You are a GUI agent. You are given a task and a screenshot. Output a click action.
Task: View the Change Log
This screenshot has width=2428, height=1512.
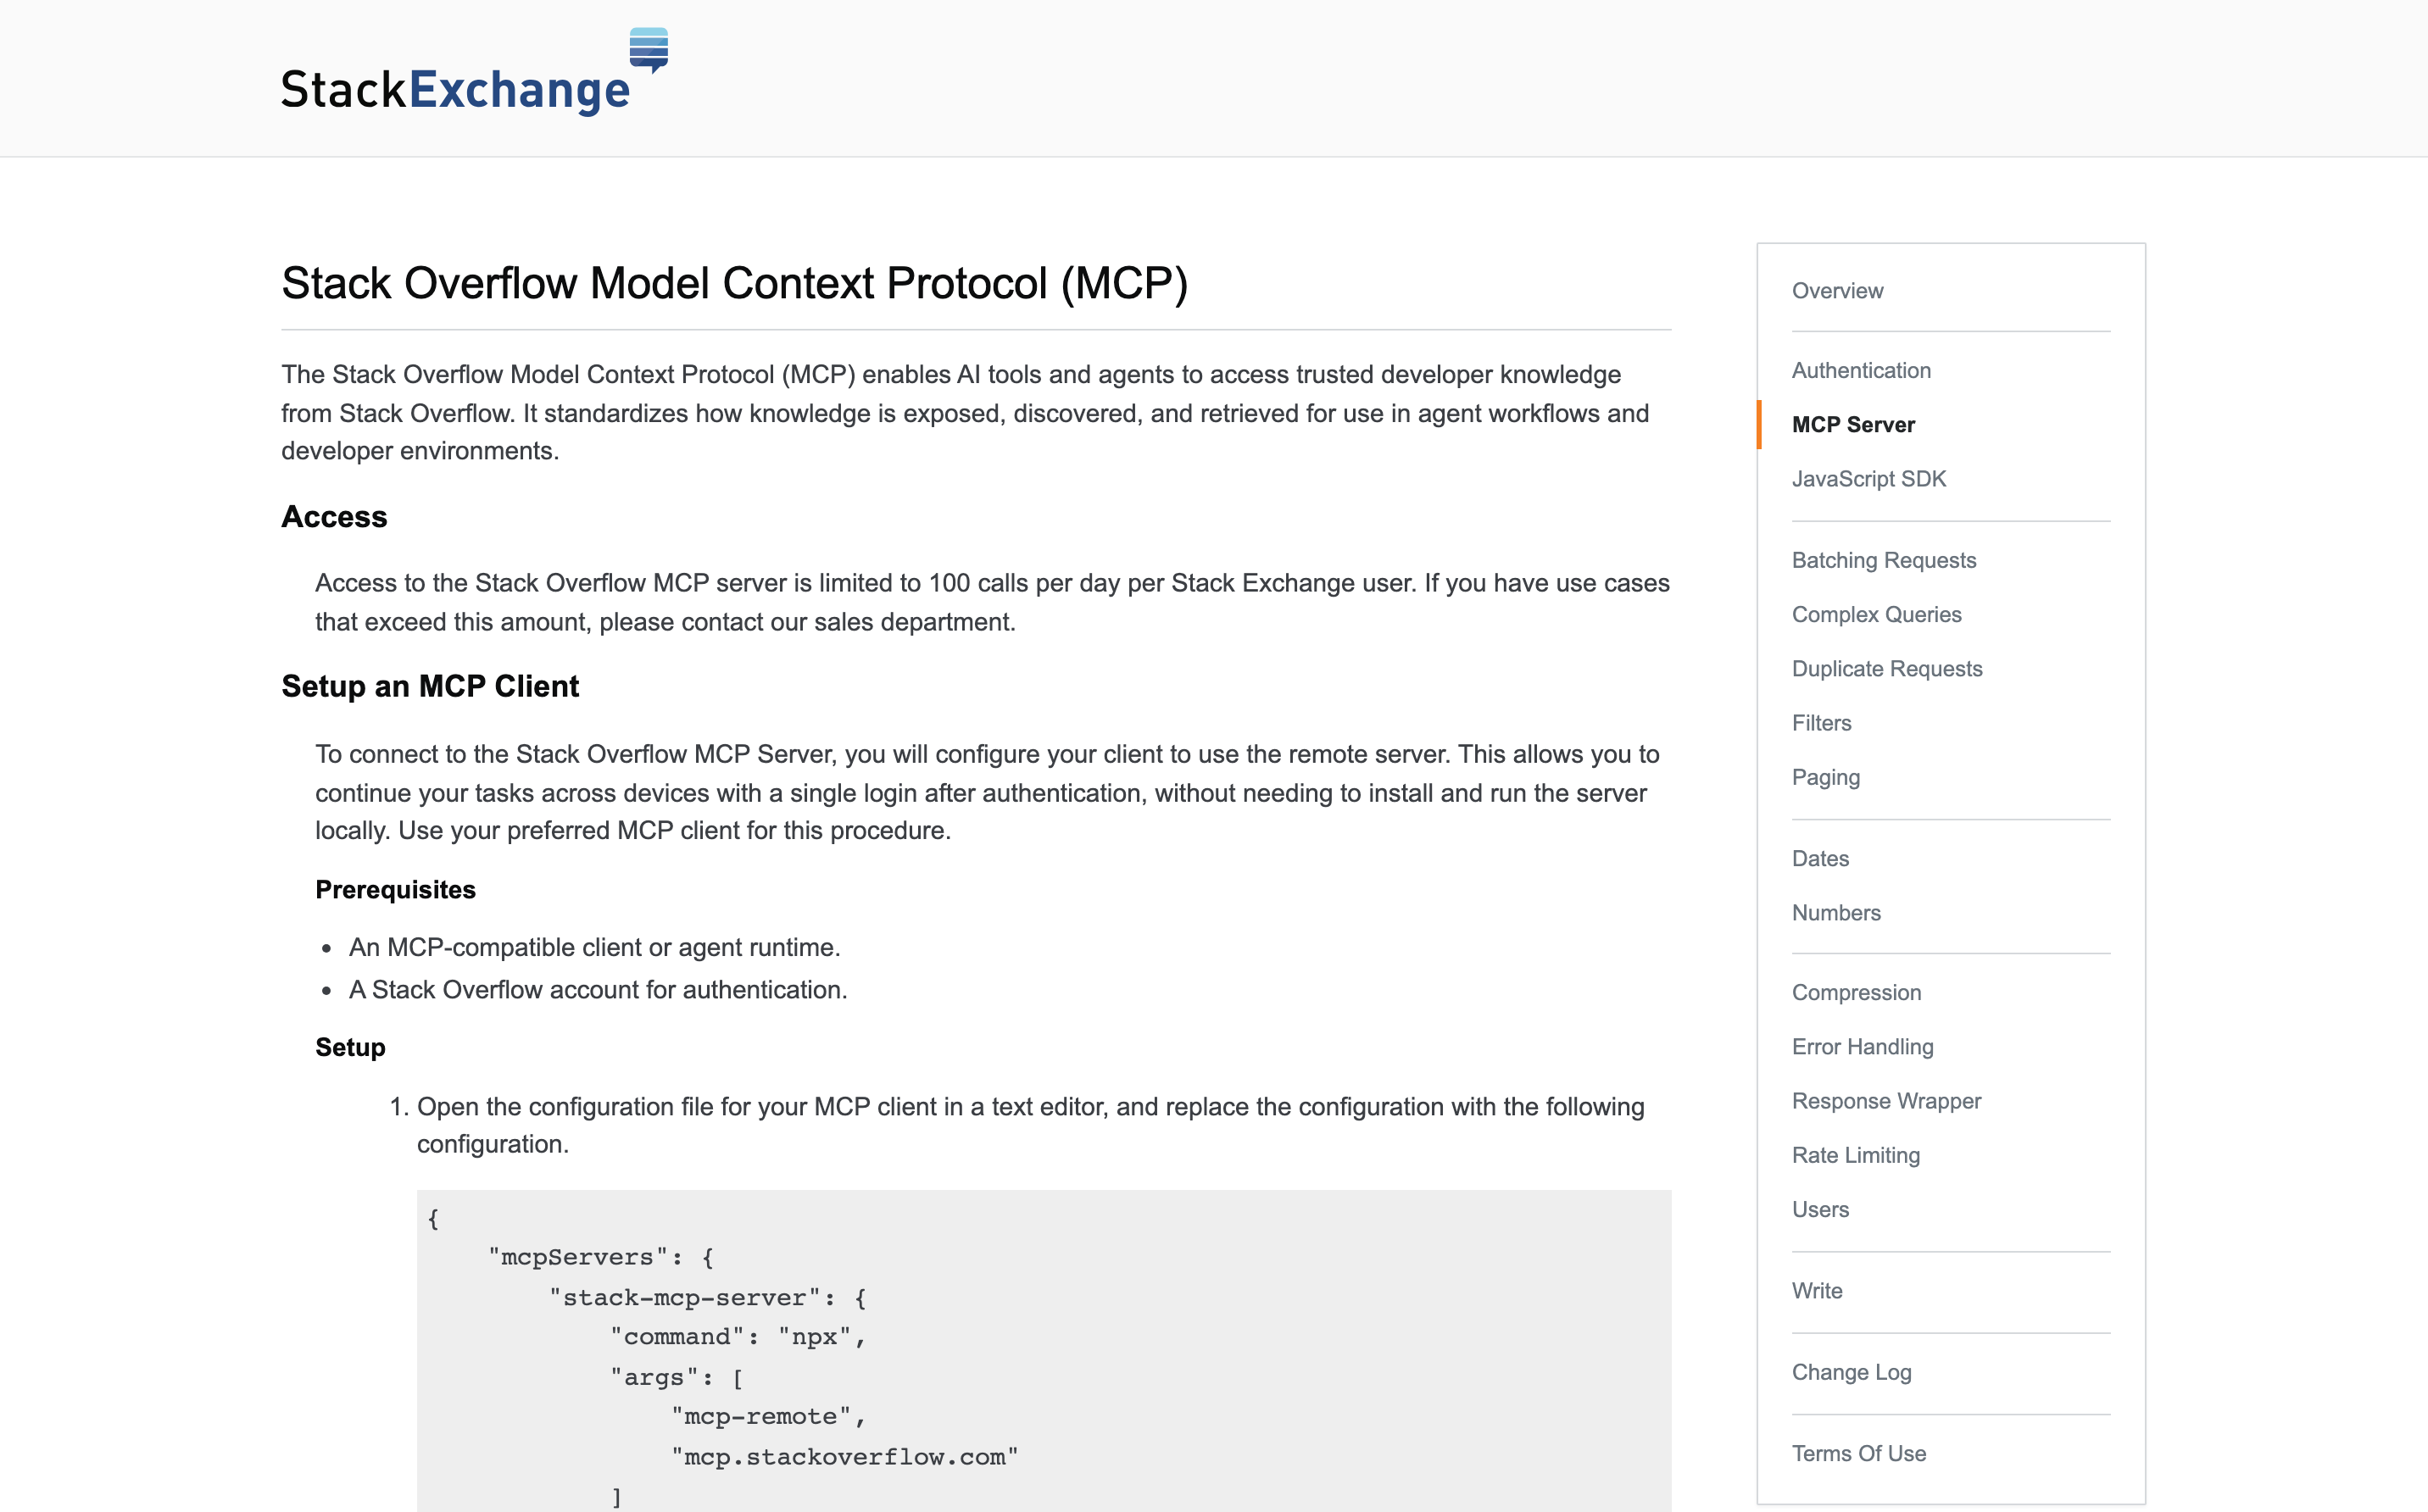coord(1851,1372)
